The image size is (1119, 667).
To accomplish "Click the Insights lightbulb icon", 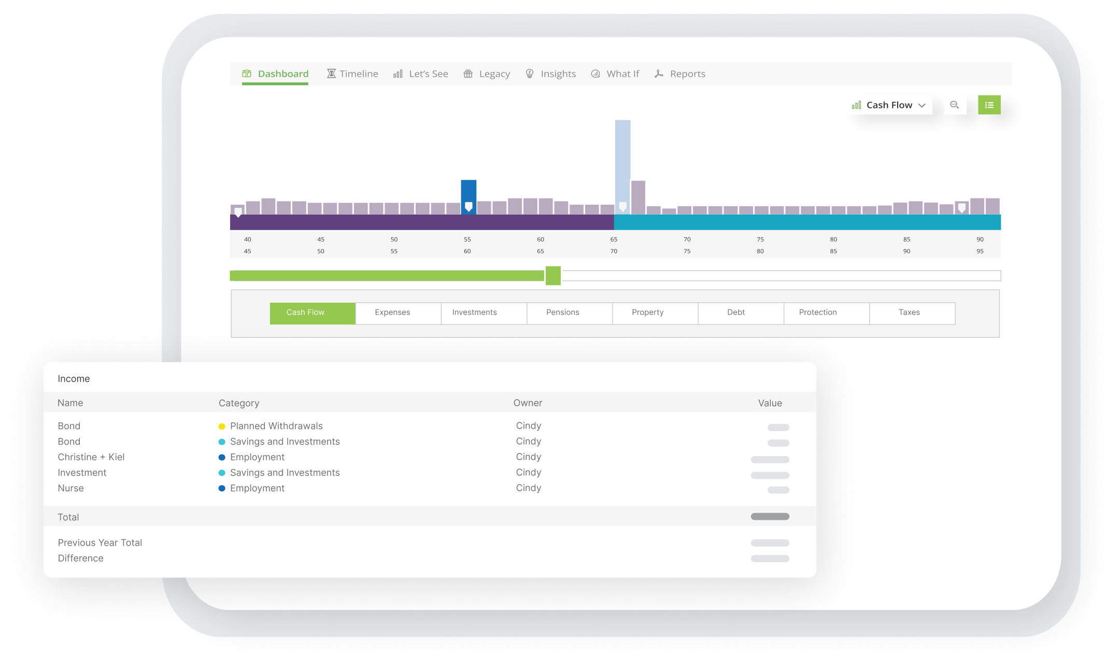I will (530, 74).
